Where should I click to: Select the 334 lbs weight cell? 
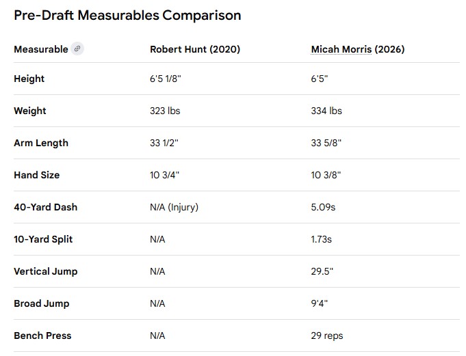(x=326, y=111)
